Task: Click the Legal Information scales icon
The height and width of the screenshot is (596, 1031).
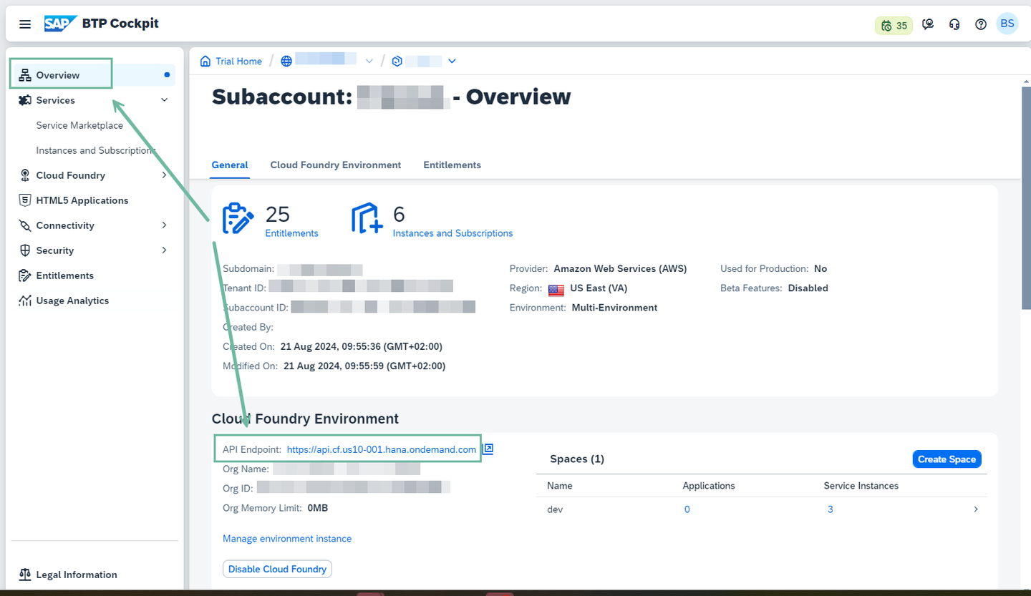Action: tap(24, 575)
